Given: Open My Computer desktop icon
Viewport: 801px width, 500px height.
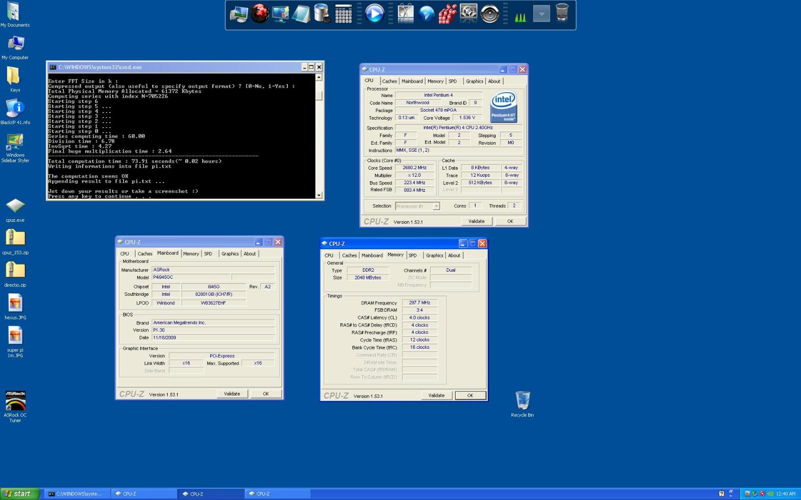Looking at the screenshot, I should 15,48.
